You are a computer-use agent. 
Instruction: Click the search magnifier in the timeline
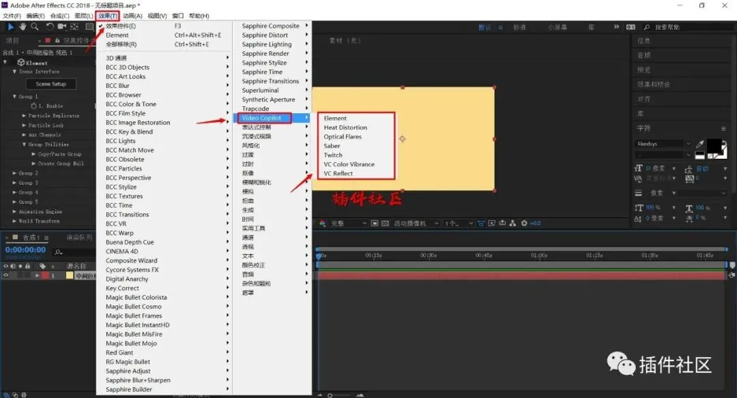[x=58, y=253]
